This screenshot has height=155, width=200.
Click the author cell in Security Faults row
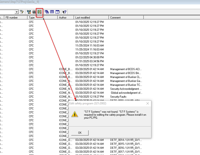coord(66,97)
